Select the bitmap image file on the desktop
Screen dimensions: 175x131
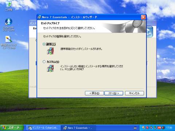9,42
